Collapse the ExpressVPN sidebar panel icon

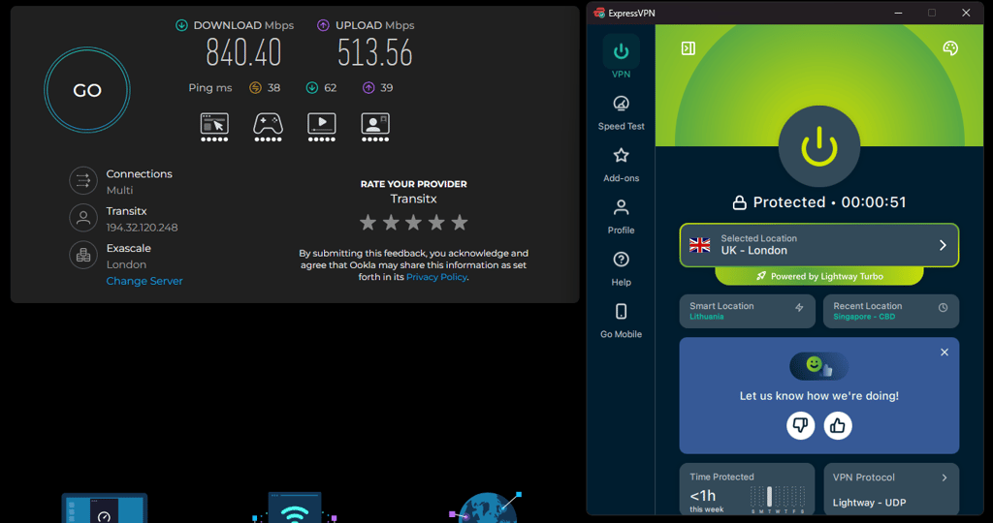coord(689,48)
